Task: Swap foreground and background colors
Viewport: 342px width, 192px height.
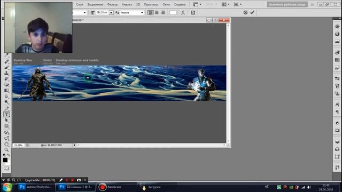Action: [x=9, y=155]
